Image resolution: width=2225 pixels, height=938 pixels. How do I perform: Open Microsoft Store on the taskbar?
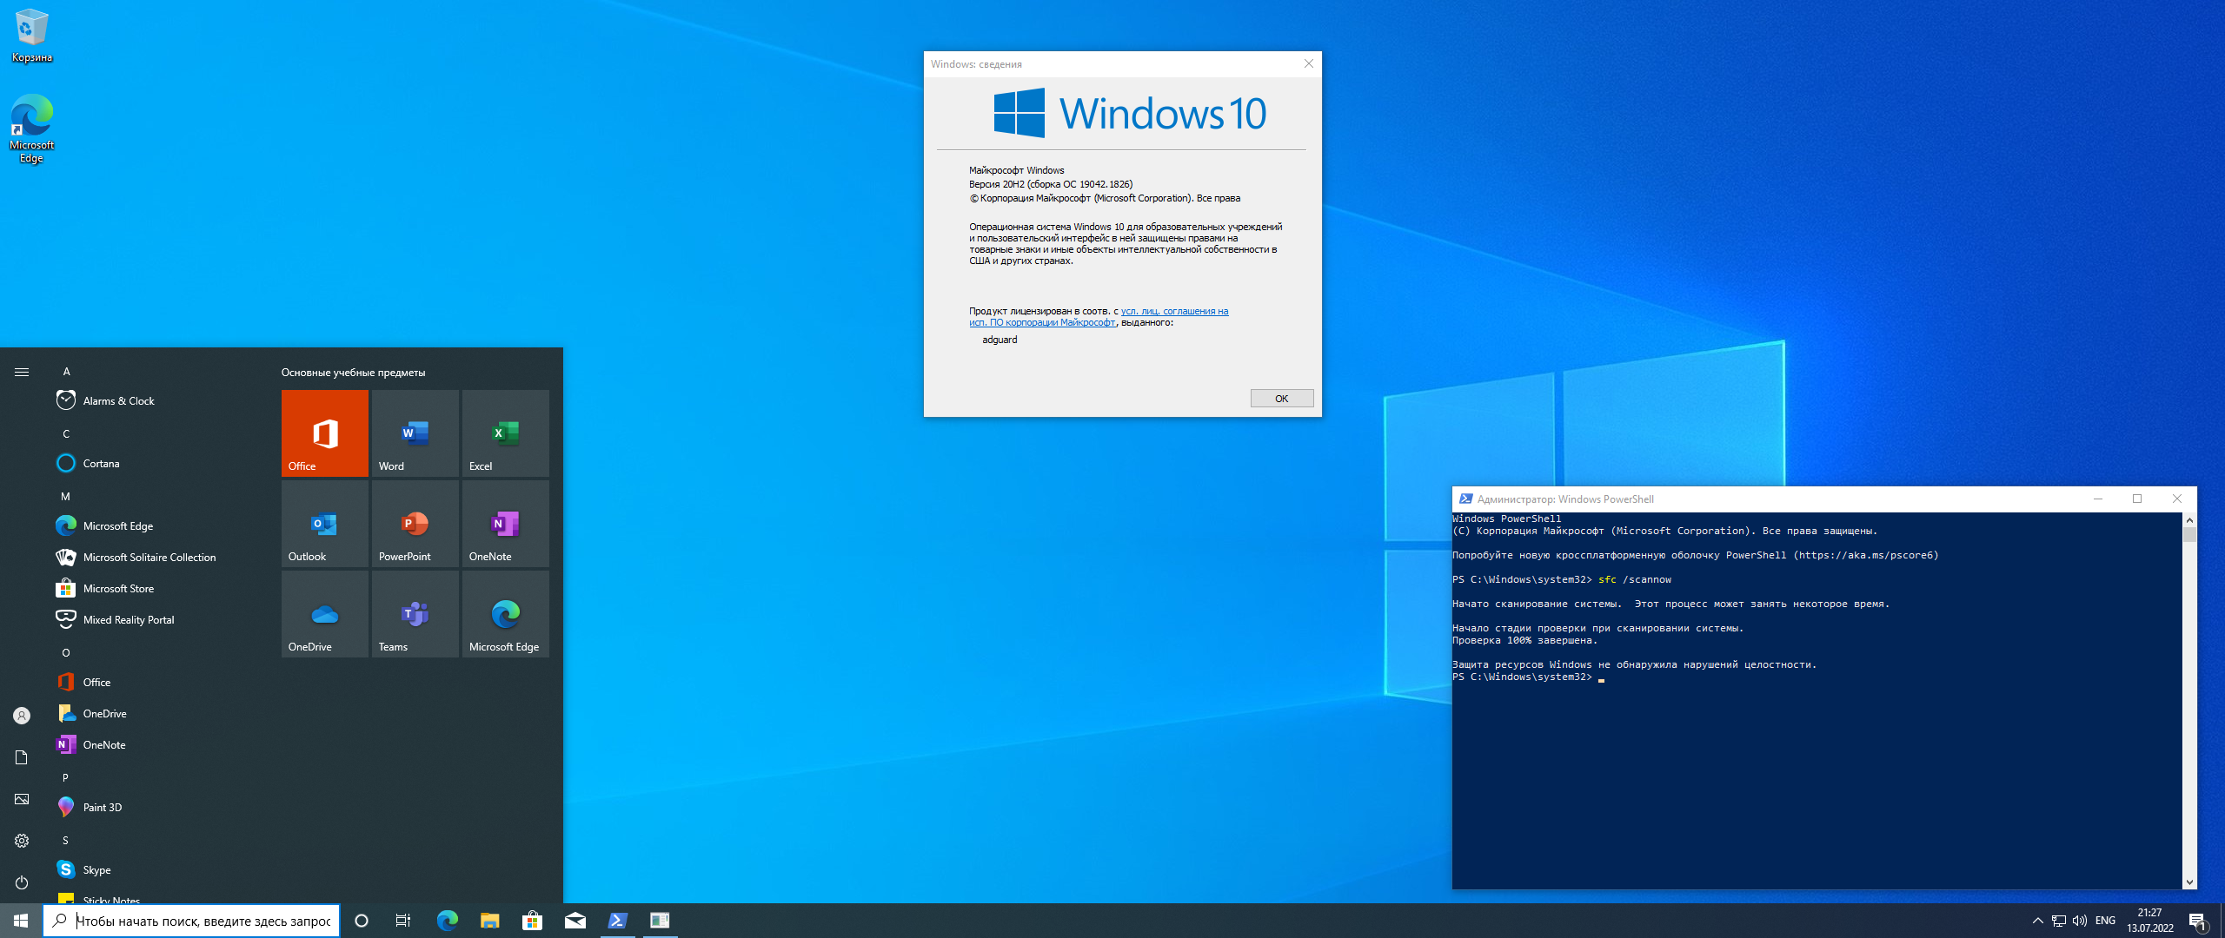point(532,921)
